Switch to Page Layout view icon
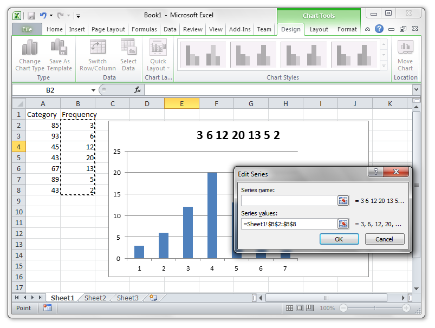The image size is (435, 328). click(300, 308)
